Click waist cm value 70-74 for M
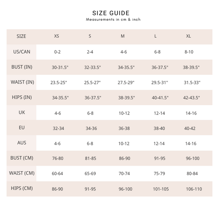221x204 pixels. [x=124, y=173]
